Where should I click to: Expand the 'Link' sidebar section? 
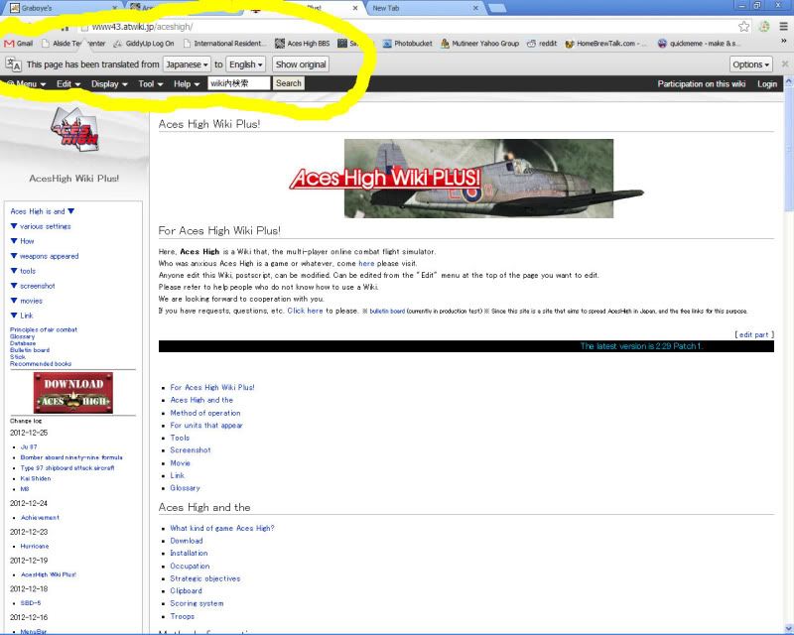pos(22,316)
